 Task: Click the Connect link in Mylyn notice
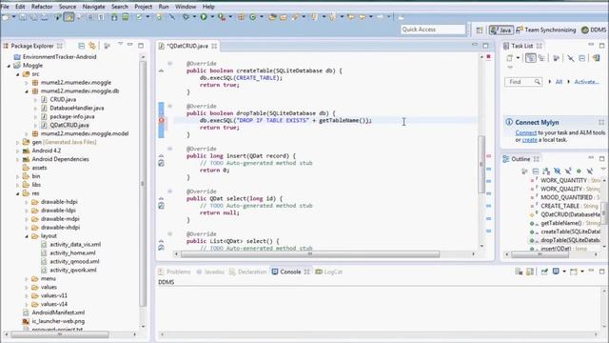(x=526, y=132)
